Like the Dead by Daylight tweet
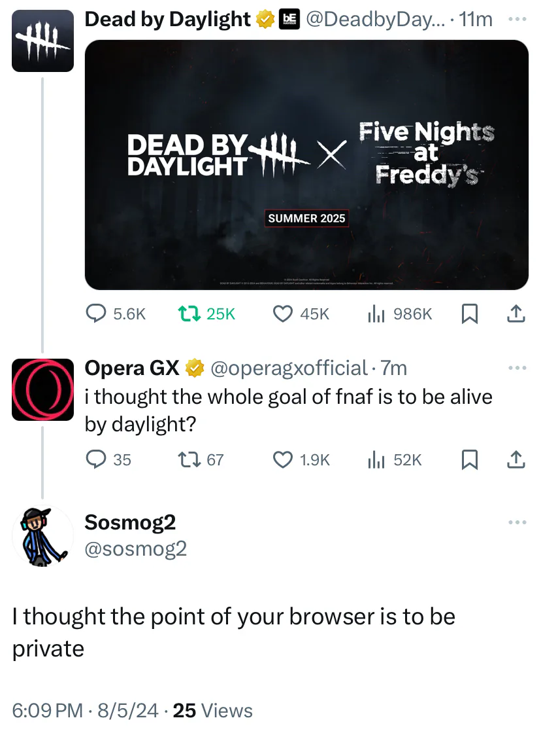Image resolution: width=541 pixels, height=735 pixels. pos(282,315)
